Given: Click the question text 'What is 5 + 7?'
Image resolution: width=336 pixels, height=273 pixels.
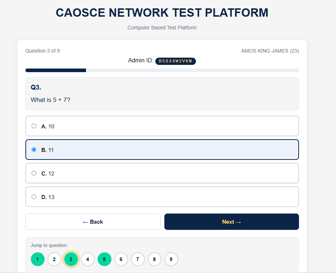Looking at the screenshot, I should click(x=50, y=100).
